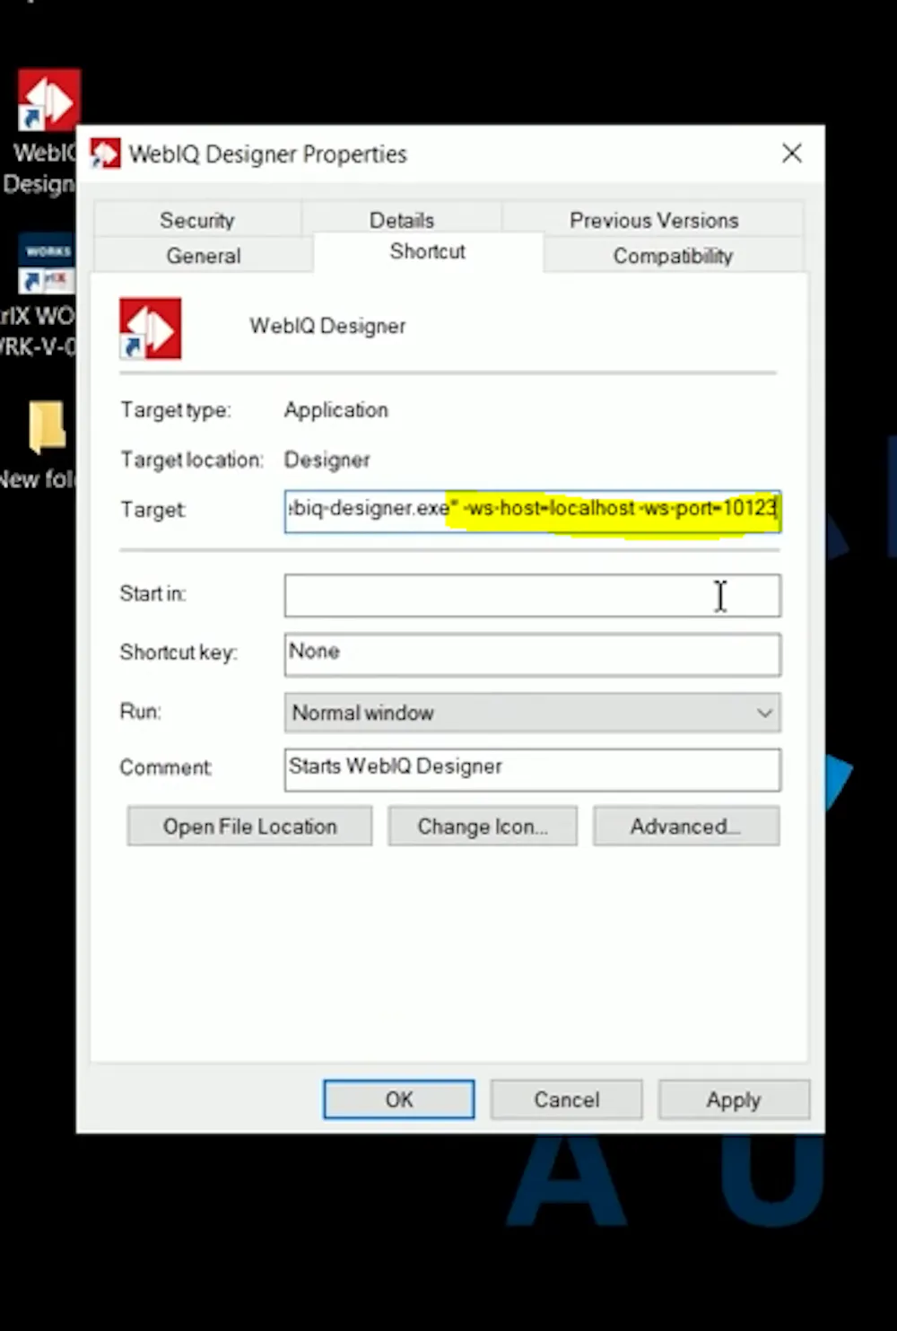Open the Change Icon dialog
The width and height of the screenshot is (897, 1331).
[x=483, y=826]
